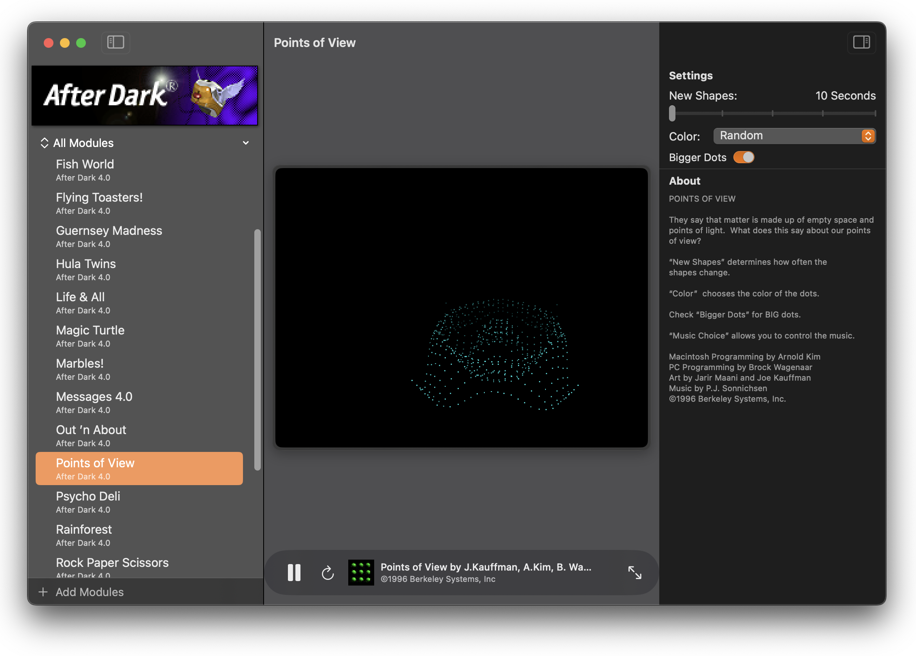Click the green dots module thumbnail
Image resolution: width=916 pixels, height=656 pixels.
point(361,573)
